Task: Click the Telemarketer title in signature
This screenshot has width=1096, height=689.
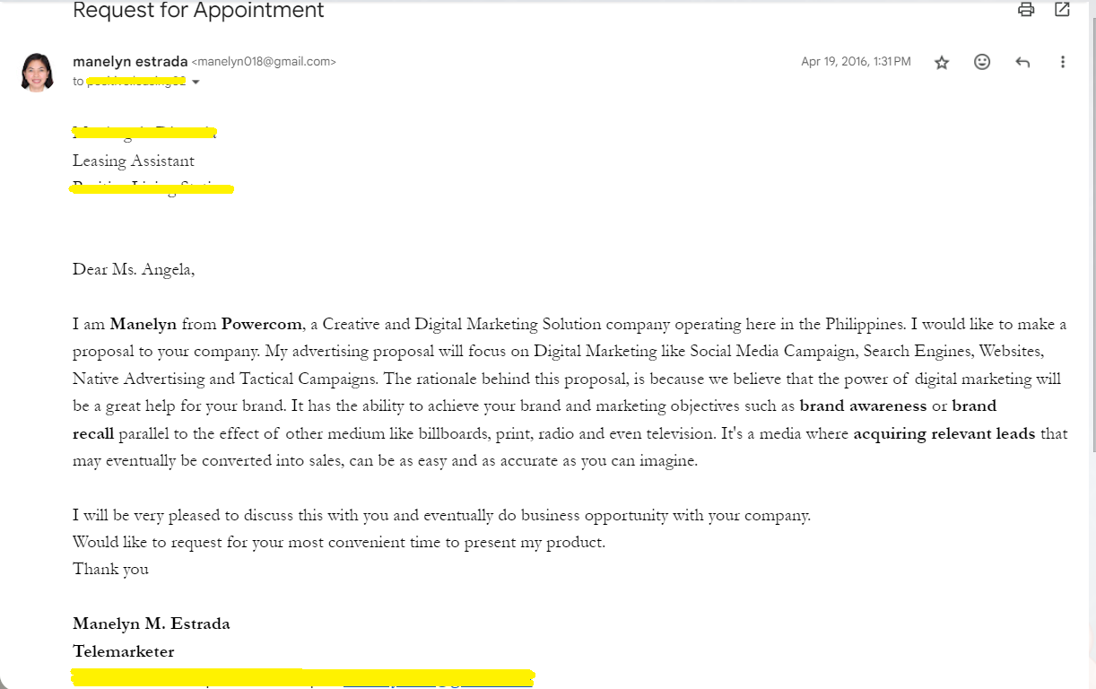Action: [124, 651]
